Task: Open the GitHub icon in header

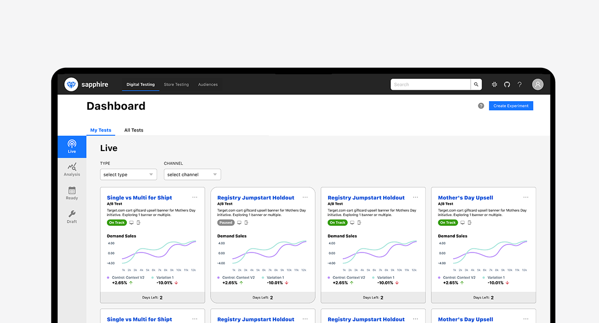Action: point(507,85)
